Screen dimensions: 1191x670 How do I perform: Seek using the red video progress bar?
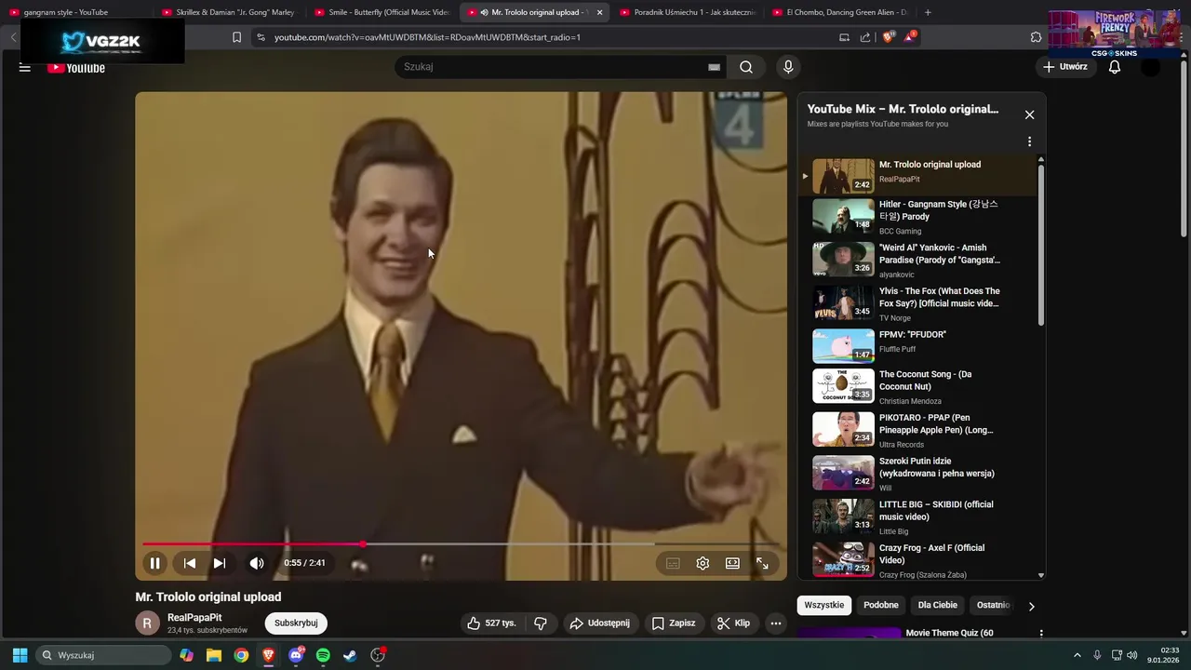click(461, 543)
